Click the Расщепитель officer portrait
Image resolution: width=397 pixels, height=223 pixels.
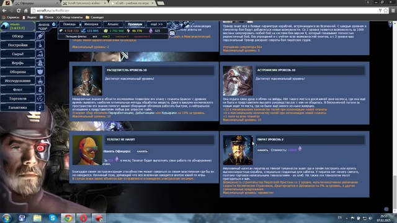pyautogui.click(x=87, y=81)
